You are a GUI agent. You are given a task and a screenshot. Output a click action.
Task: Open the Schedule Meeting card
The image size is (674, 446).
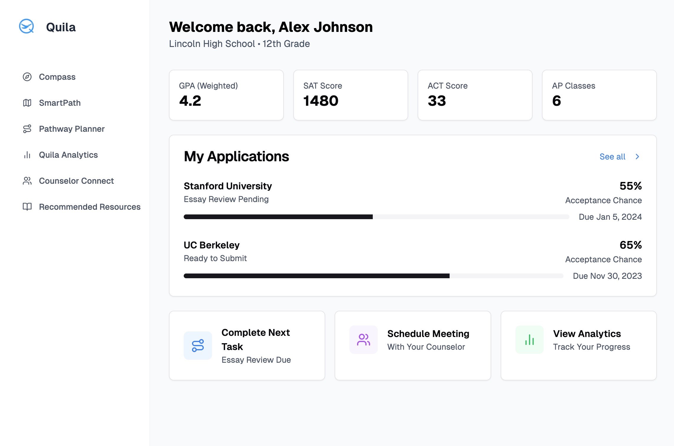coord(413,345)
